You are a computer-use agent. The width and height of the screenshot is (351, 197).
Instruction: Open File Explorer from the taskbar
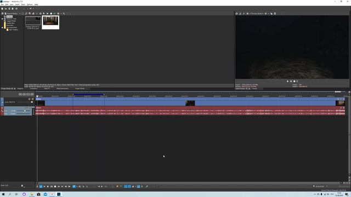[32, 194]
